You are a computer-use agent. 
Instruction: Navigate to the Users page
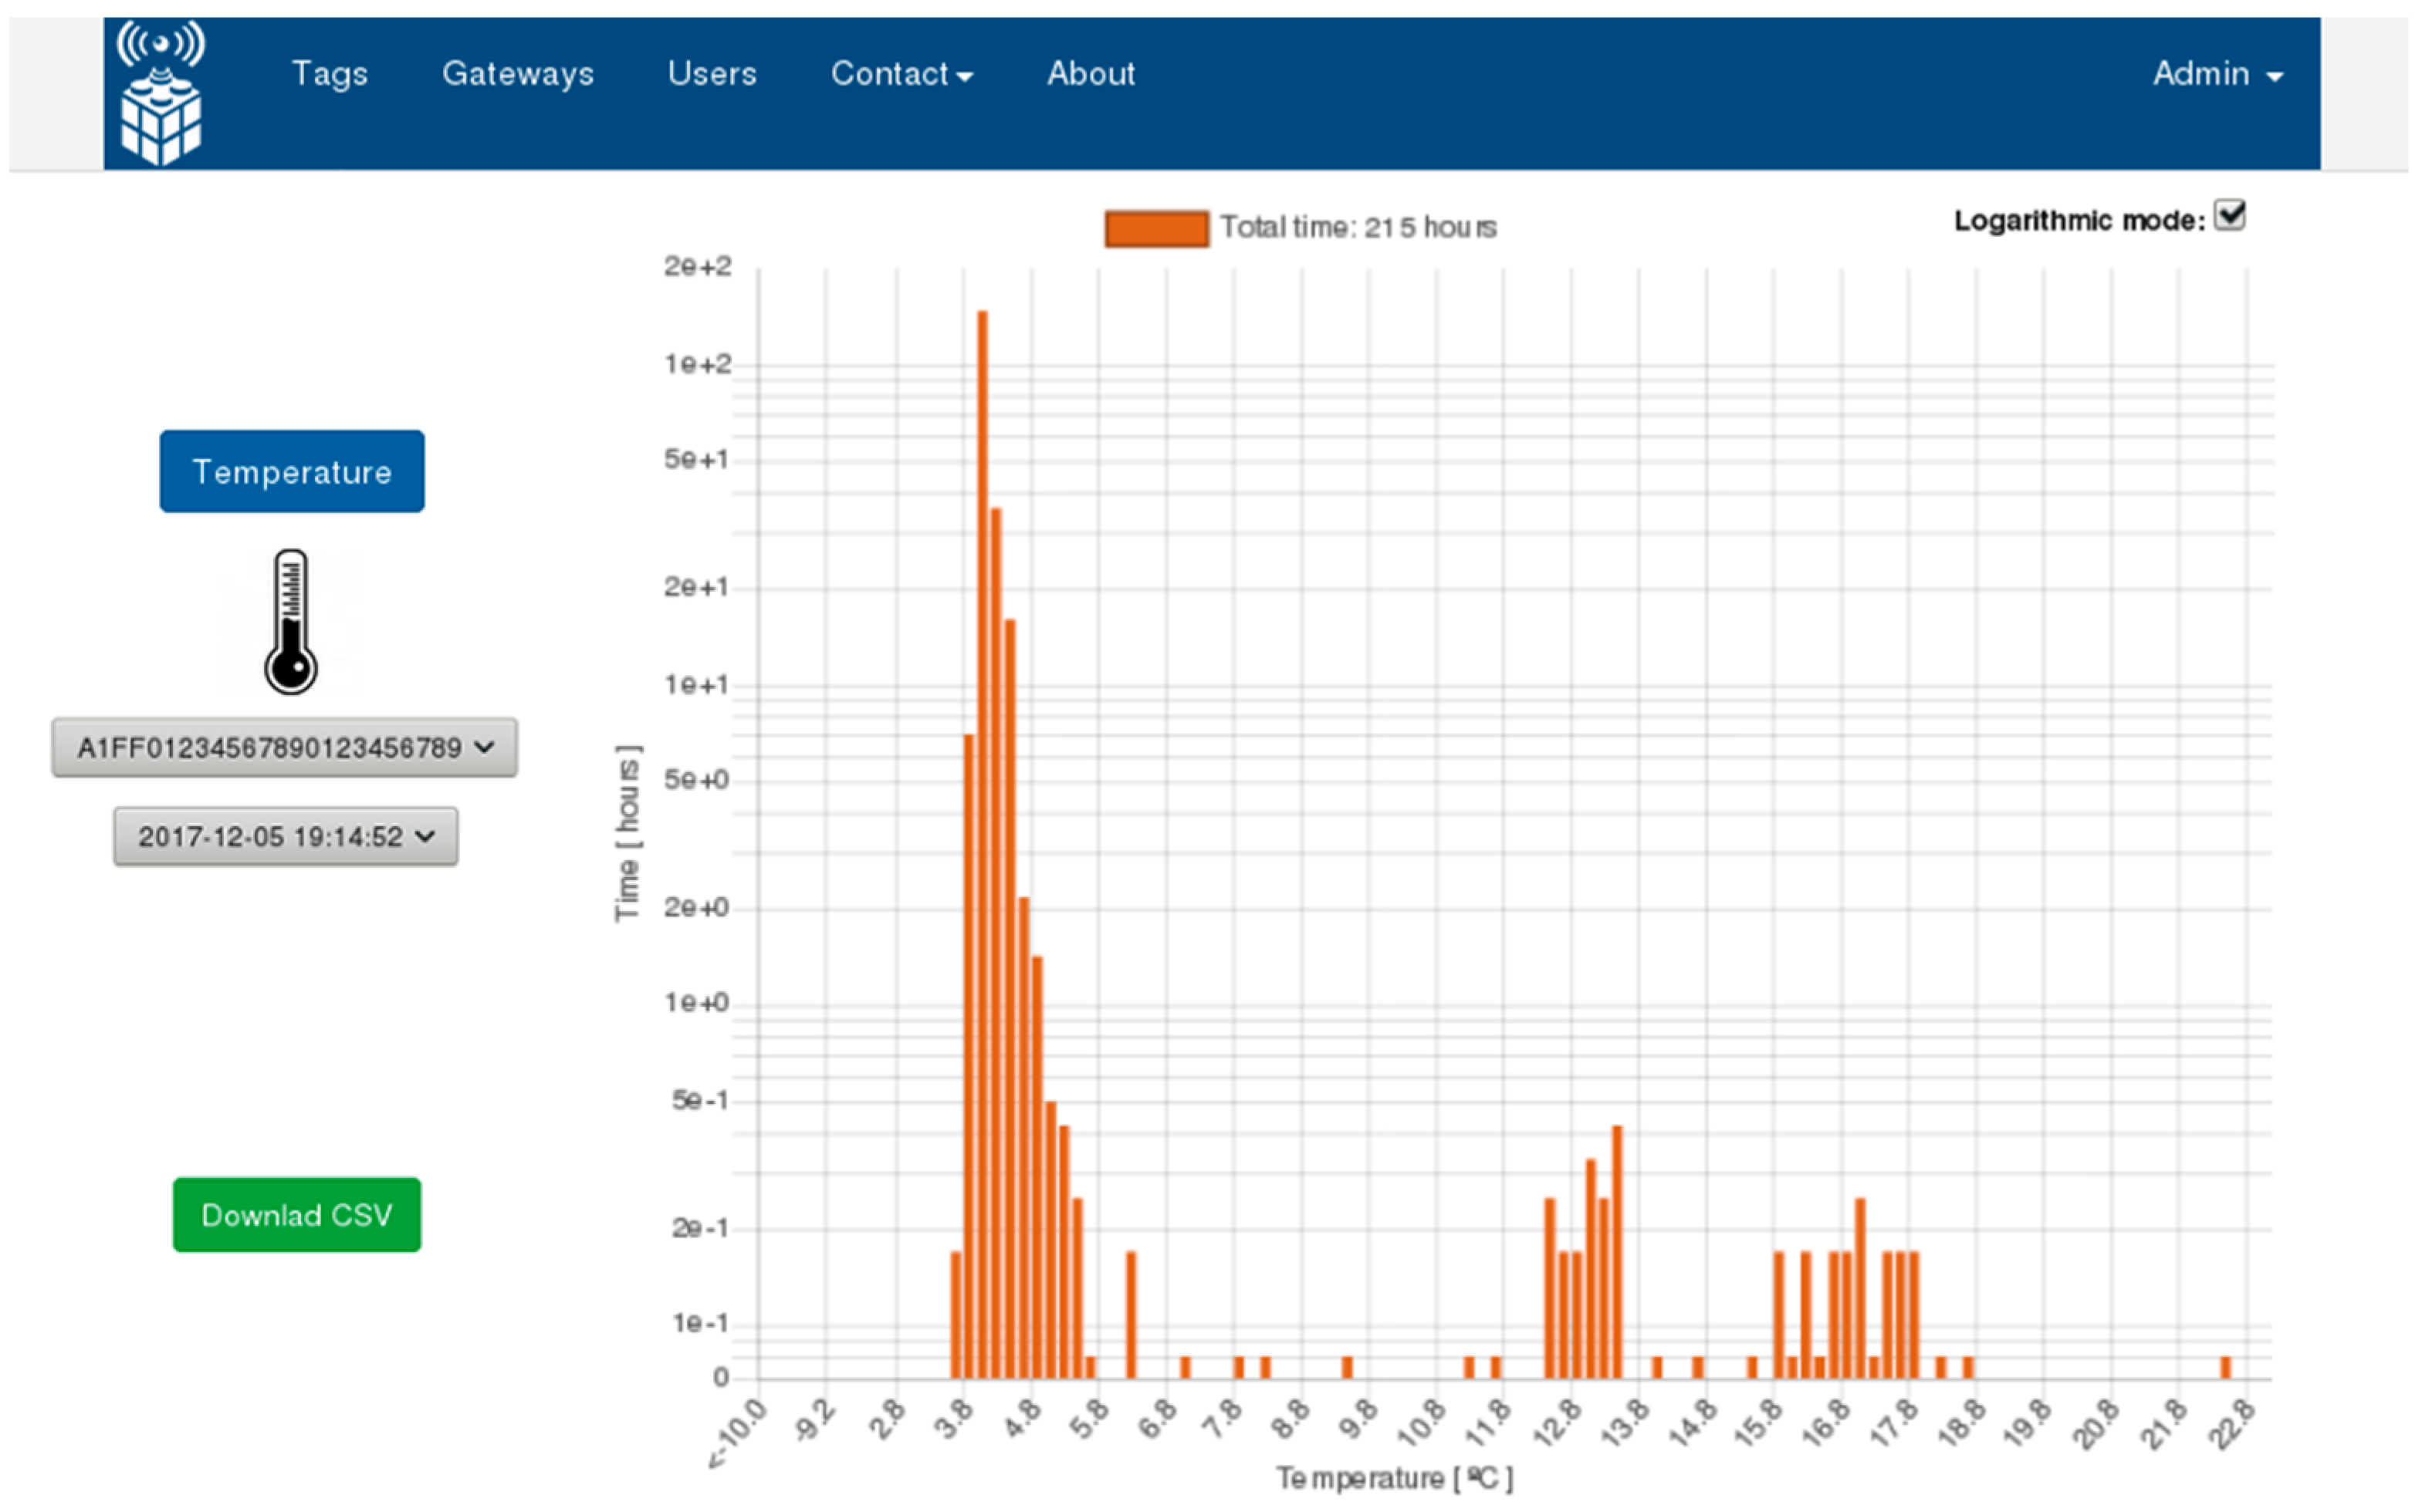pos(712,74)
